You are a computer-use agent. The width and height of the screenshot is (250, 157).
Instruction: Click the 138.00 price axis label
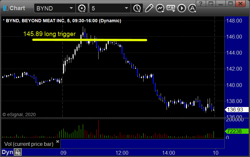tap(234, 101)
